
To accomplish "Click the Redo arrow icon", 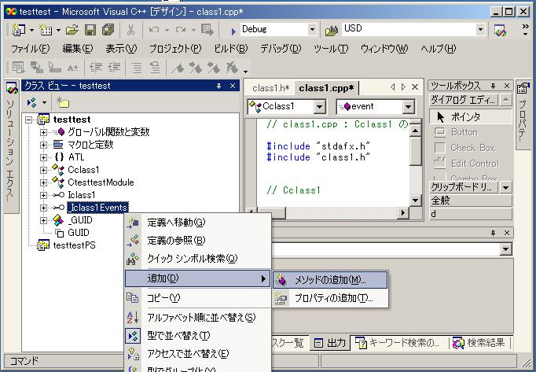I will click(181, 30).
